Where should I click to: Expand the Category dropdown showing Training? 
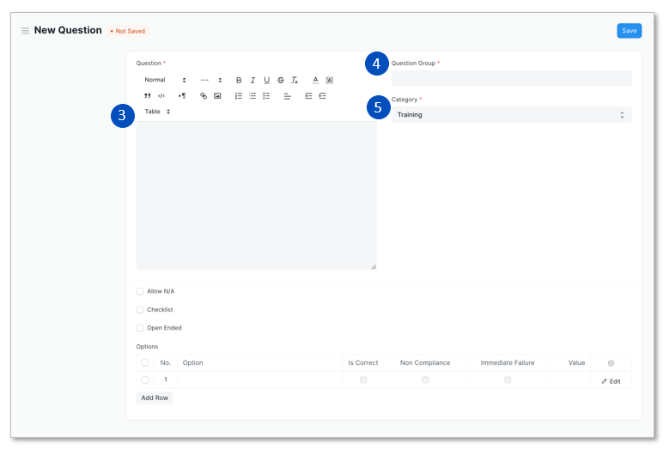511,115
